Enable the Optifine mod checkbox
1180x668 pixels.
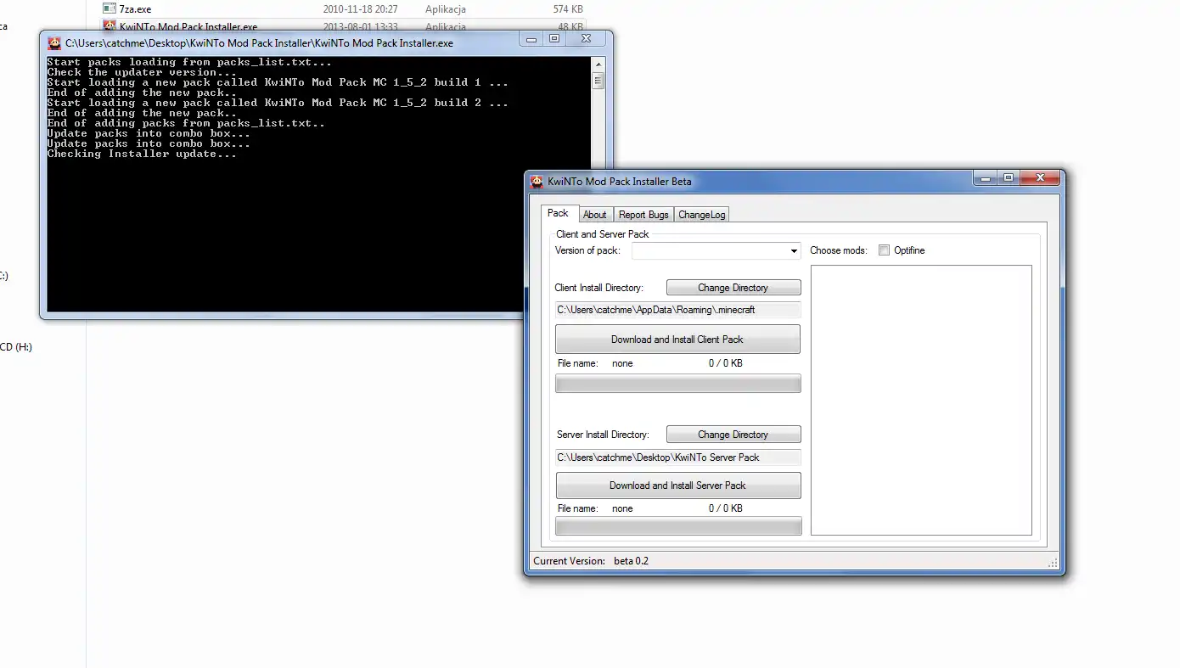coord(885,250)
